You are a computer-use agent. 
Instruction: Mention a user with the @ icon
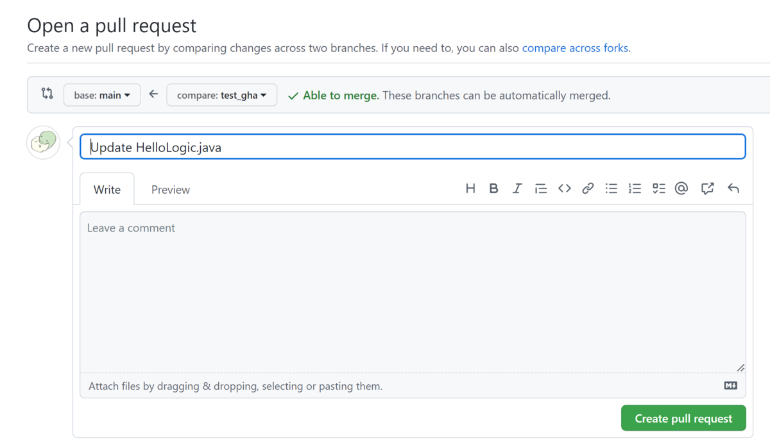click(x=681, y=188)
